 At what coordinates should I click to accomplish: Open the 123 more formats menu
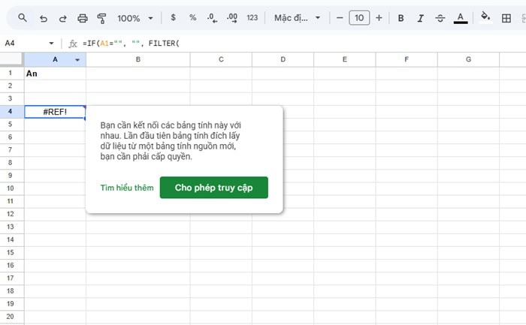[x=252, y=17]
